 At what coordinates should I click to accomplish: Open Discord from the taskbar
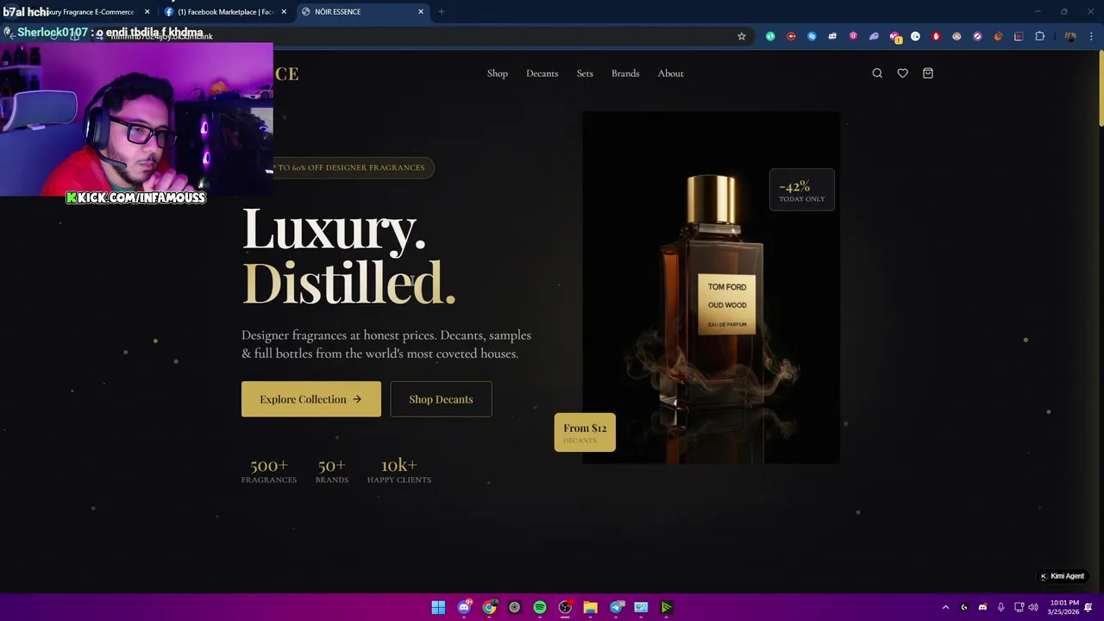pyautogui.click(x=464, y=607)
